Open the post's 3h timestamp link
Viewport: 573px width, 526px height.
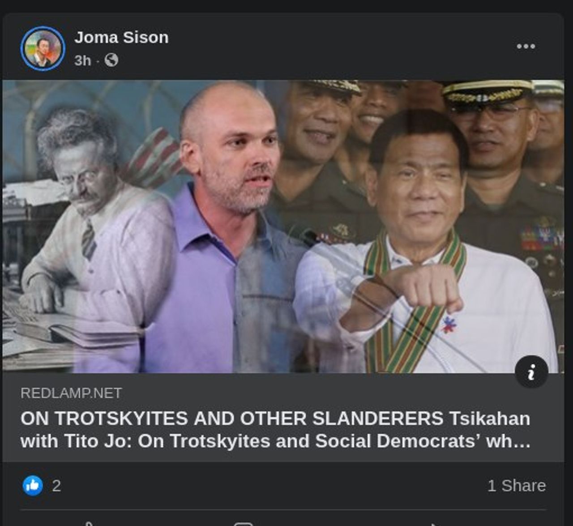[x=82, y=60]
